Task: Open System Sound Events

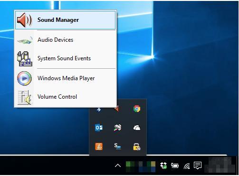Action: click(x=65, y=58)
